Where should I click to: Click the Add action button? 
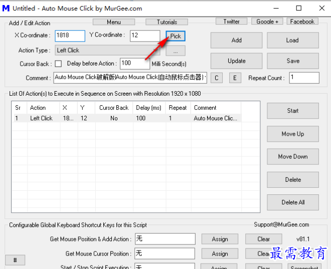tap(236, 40)
